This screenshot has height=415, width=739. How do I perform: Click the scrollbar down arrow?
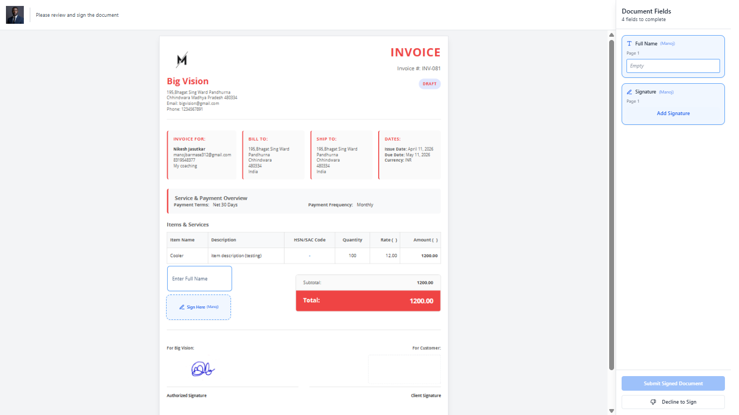tap(612, 411)
